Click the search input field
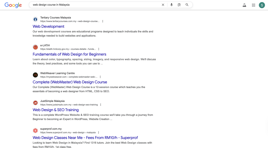 click(x=96, y=5)
